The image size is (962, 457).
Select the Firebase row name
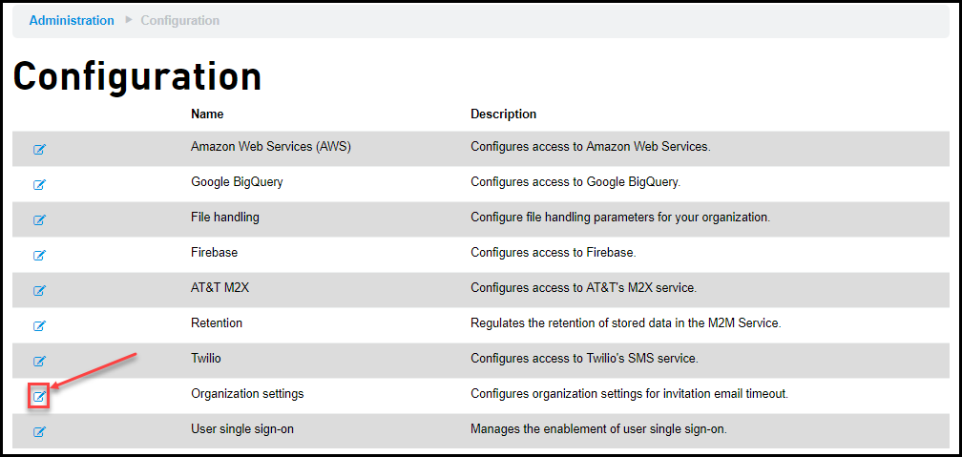(x=214, y=252)
